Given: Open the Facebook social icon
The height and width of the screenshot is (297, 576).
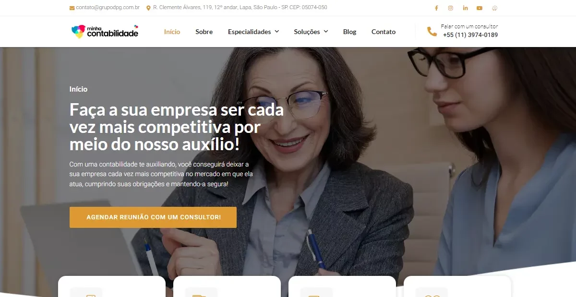Looking at the screenshot, I should pos(436,8).
